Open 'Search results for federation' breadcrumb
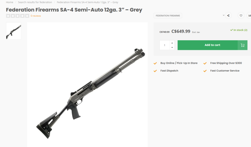251x147 pixels. 35,2
